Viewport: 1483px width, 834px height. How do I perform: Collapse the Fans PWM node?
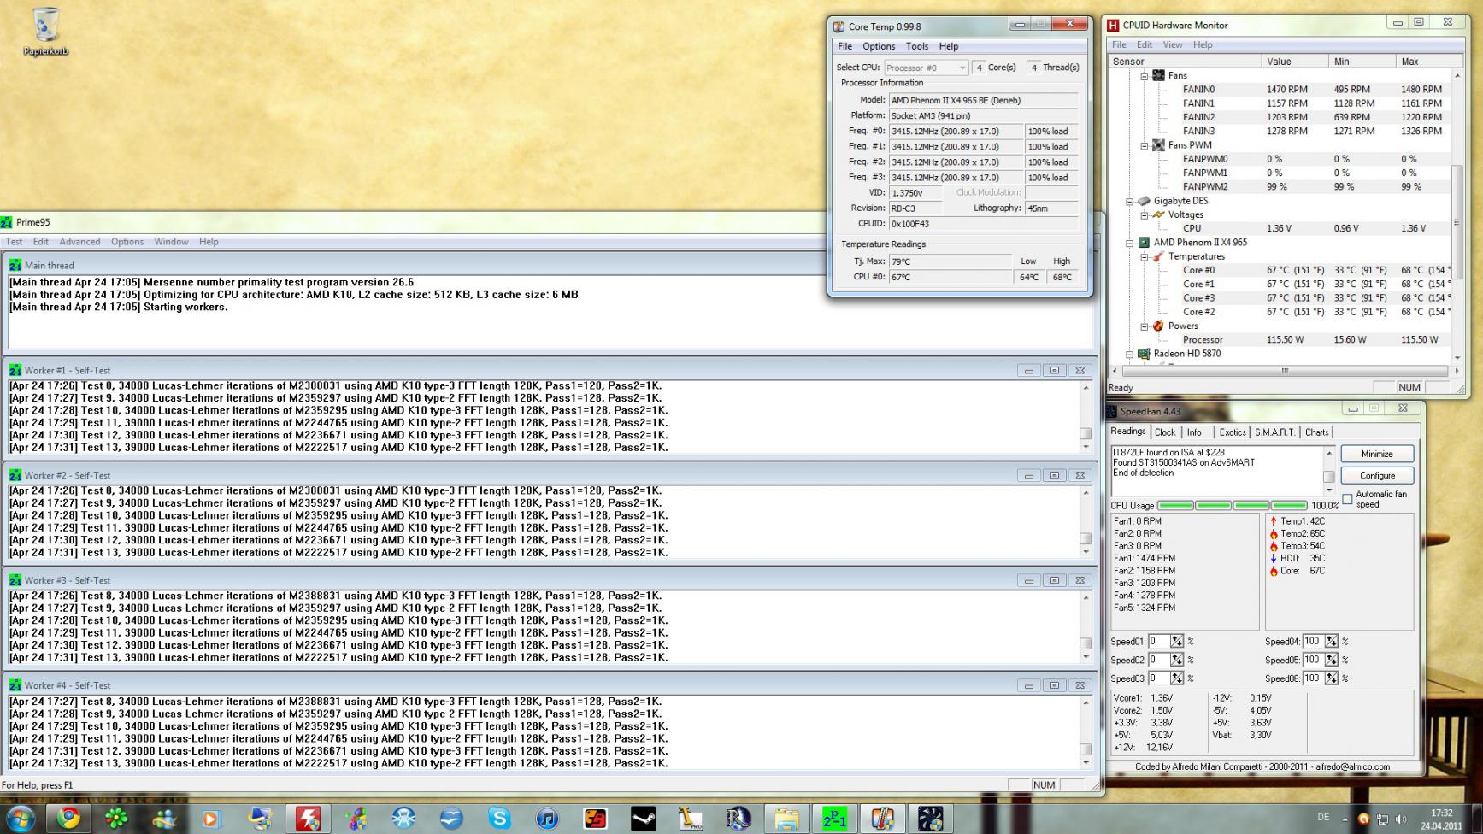point(1144,146)
